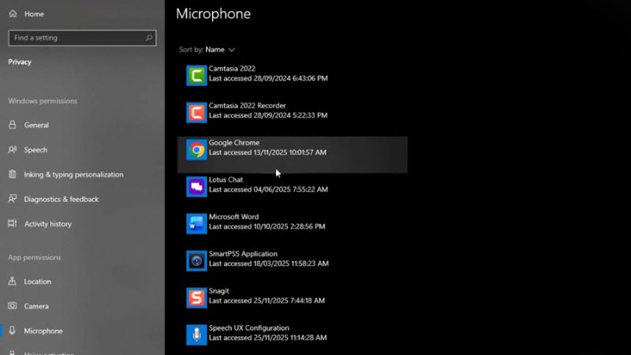This screenshot has width=631, height=355.
Task: Click the Camtasia 2022 Recorder red icon
Action: point(196,112)
